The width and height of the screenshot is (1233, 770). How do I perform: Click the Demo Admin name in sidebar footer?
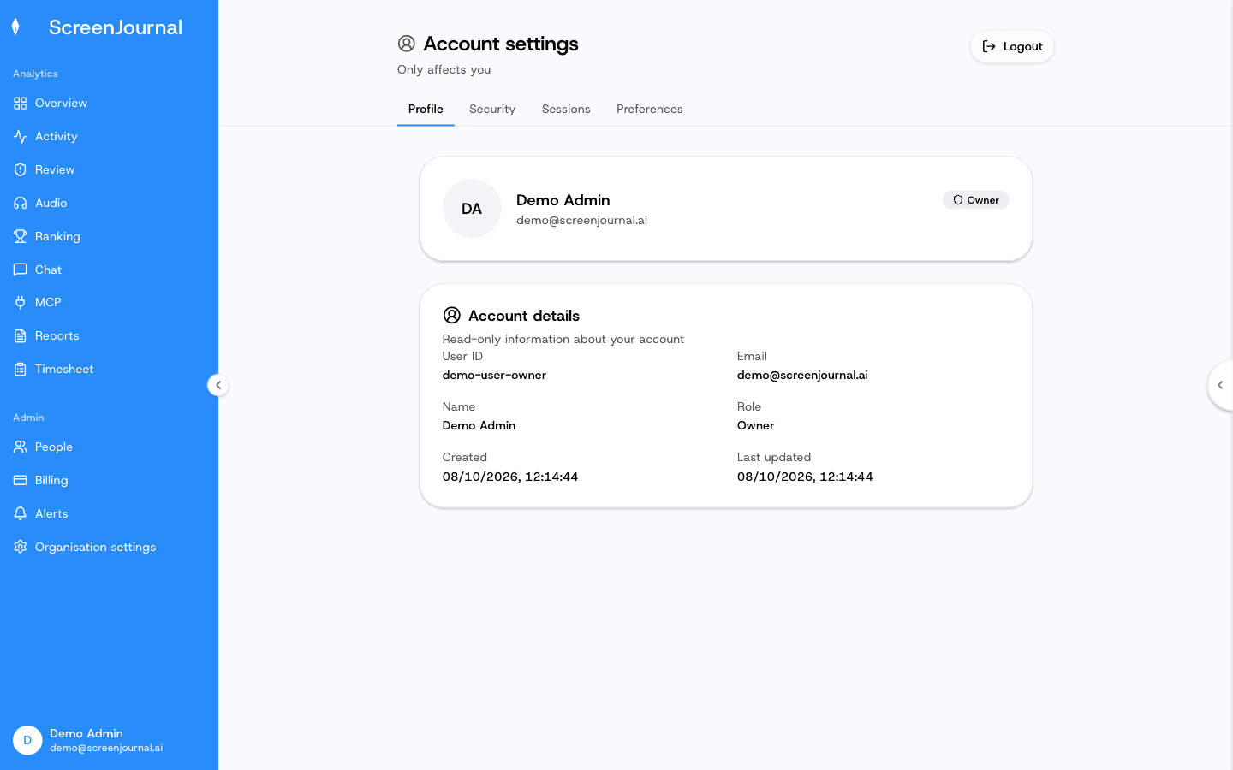pyautogui.click(x=86, y=733)
